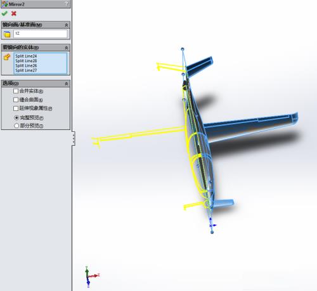Screen dimensions: 317x291
Task: Click the Mirror2 feature icon in title
Action: click(4, 4)
